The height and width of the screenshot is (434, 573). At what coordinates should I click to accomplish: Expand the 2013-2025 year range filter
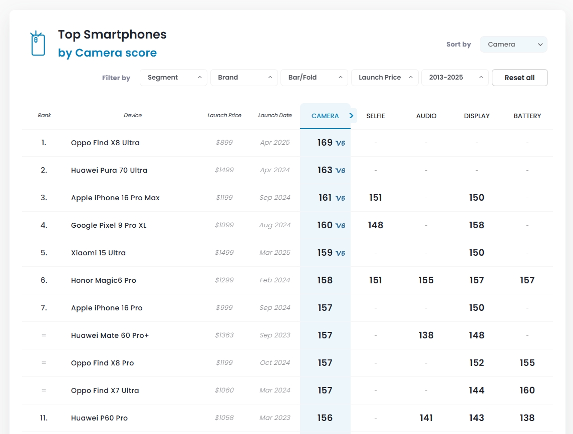click(x=455, y=78)
